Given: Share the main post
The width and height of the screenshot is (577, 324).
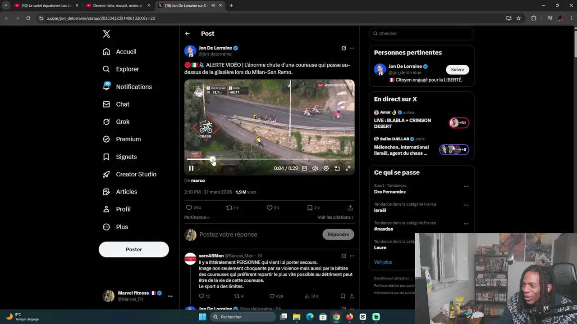Looking at the screenshot, I should click(350, 208).
